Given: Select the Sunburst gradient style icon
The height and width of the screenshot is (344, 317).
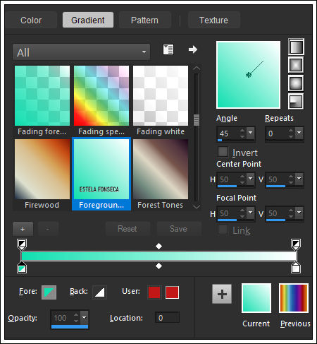Looking at the screenshot, I should (x=296, y=83).
